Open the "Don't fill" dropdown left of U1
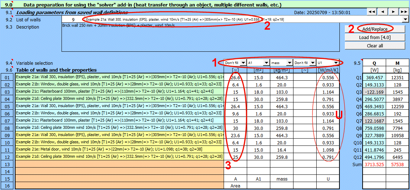The image size is (410, 190). coord(313,63)
